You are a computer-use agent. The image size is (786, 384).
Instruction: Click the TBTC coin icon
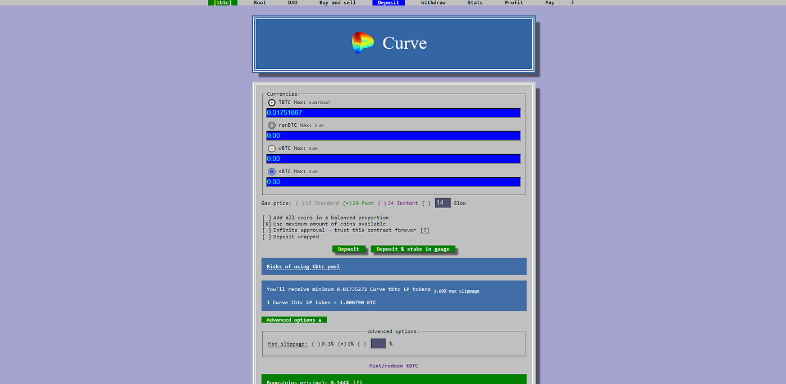click(272, 103)
